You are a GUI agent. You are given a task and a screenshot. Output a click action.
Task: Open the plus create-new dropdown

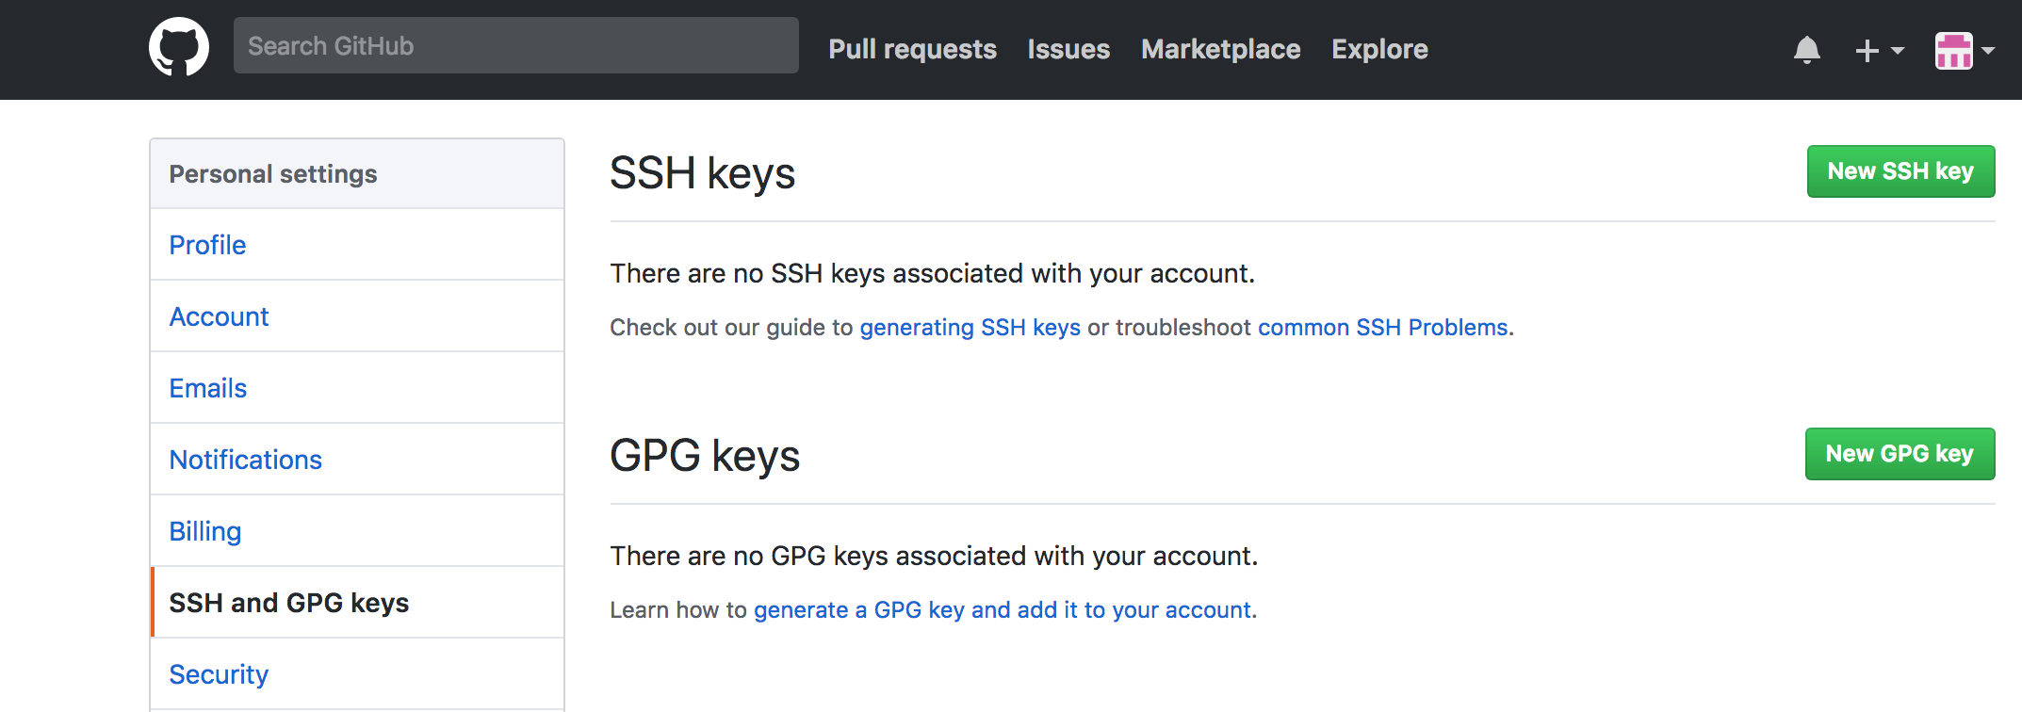click(1879, 50)
